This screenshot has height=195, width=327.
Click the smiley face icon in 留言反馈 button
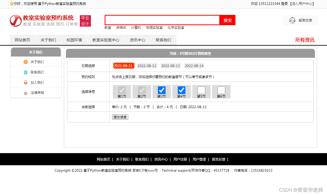coord(292,20)
